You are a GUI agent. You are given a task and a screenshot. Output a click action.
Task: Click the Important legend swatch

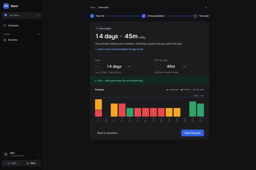click(167, 90)
